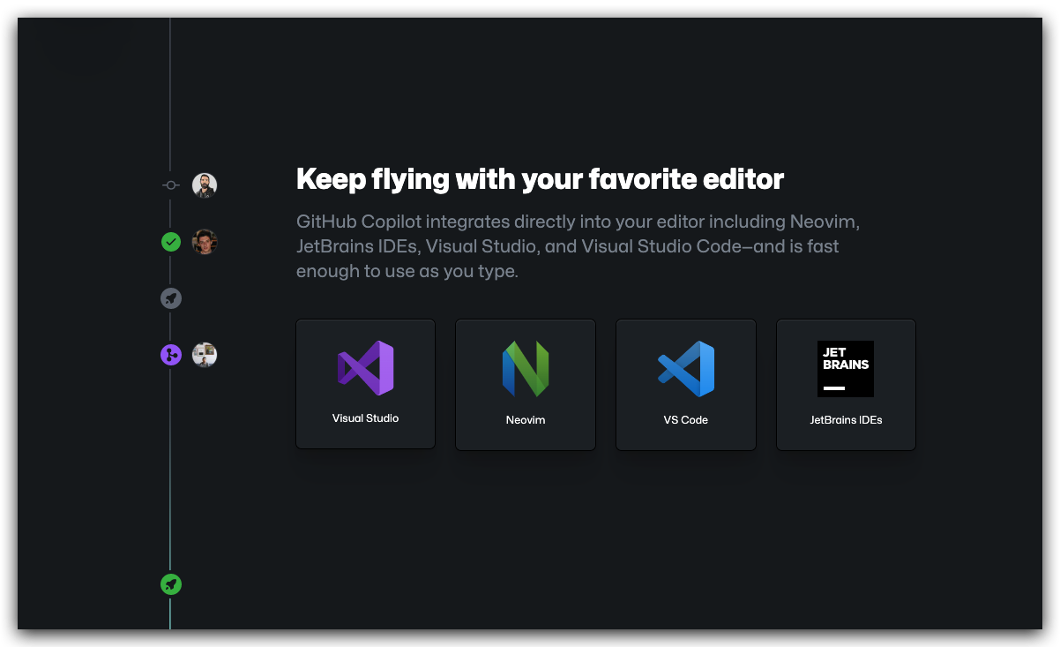Click the purple merge branch icon
1060x647 pixels.
click(x=171, y=355)
